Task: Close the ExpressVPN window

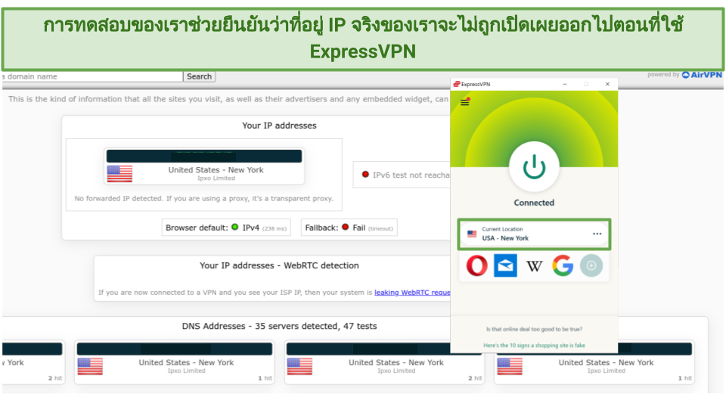Action: (607, 84)
